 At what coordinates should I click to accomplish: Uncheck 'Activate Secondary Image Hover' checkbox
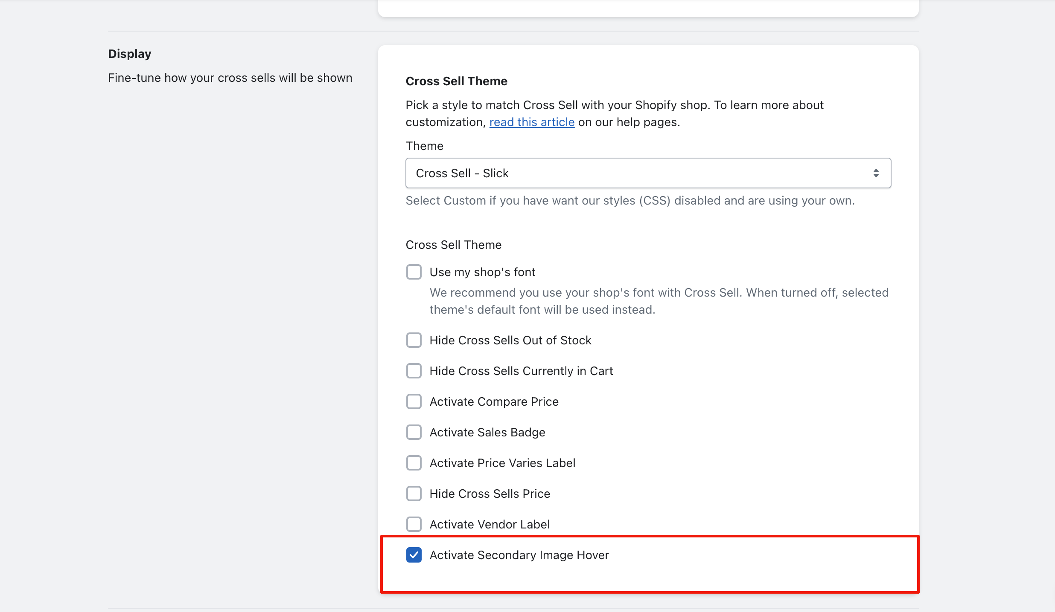pos(414,555)
